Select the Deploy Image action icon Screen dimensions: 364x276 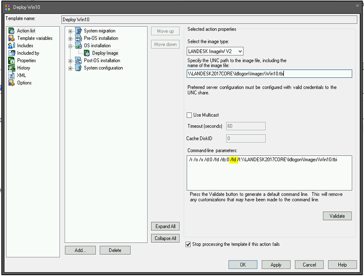point(87,53)
